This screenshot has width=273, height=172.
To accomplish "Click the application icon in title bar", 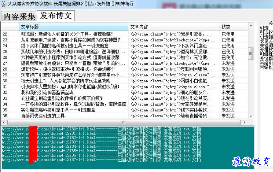I will [3, 4].
